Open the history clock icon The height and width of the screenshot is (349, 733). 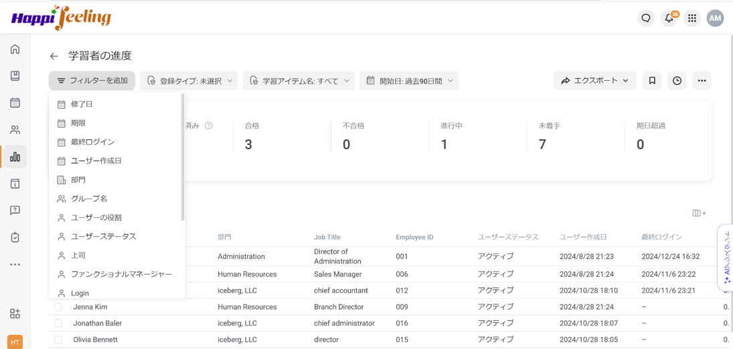(x=677, y=81)
